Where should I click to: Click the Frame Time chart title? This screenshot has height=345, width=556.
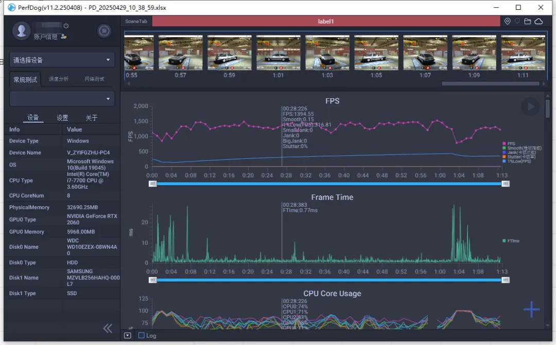tap(332, 197)
